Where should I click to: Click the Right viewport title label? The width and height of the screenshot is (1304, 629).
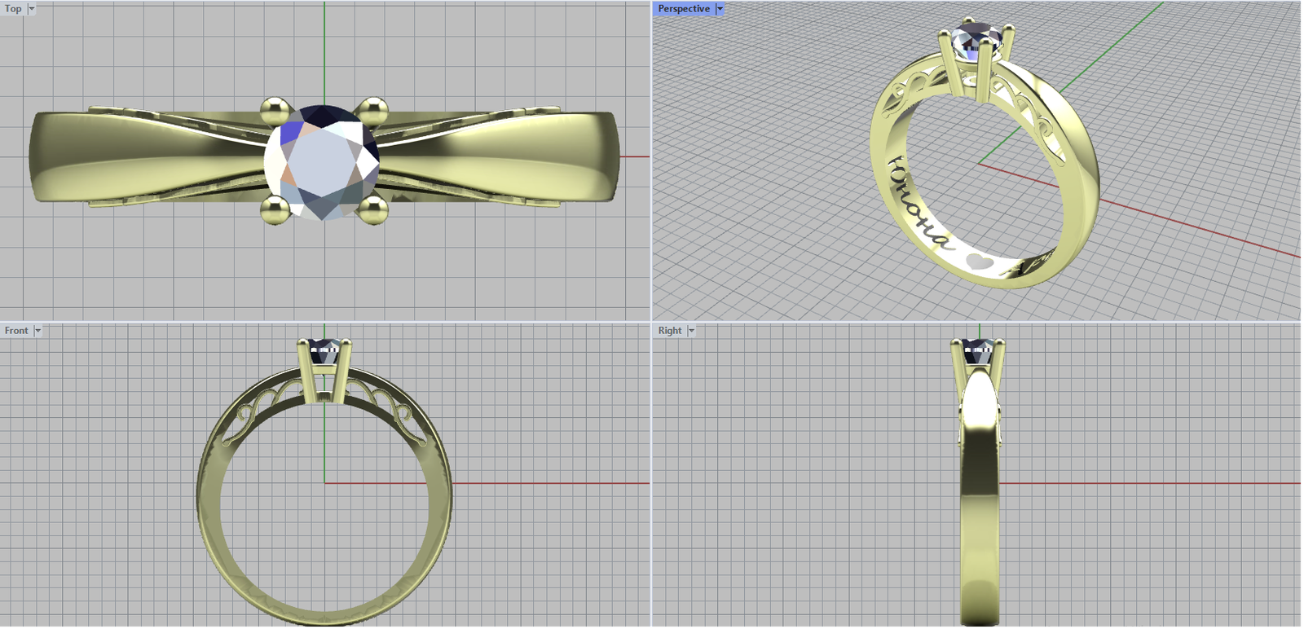[670, 331]
